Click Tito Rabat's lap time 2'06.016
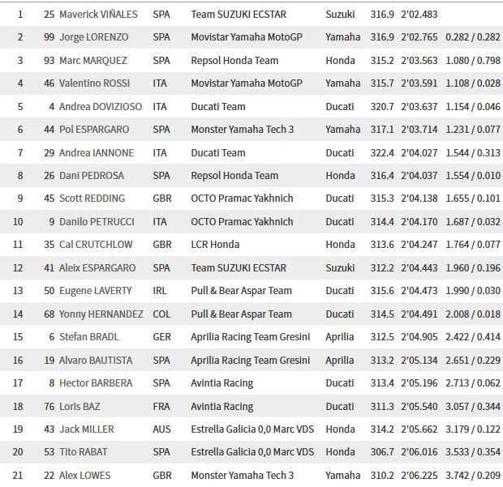This screenshot has height=487, width=503. click(419, 452)
